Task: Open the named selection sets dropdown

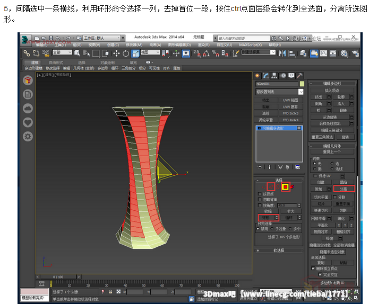Action: (259, 52)
